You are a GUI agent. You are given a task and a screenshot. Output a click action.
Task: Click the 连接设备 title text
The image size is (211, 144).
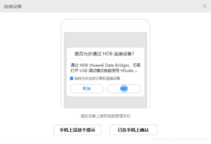[x=13, y=6]
